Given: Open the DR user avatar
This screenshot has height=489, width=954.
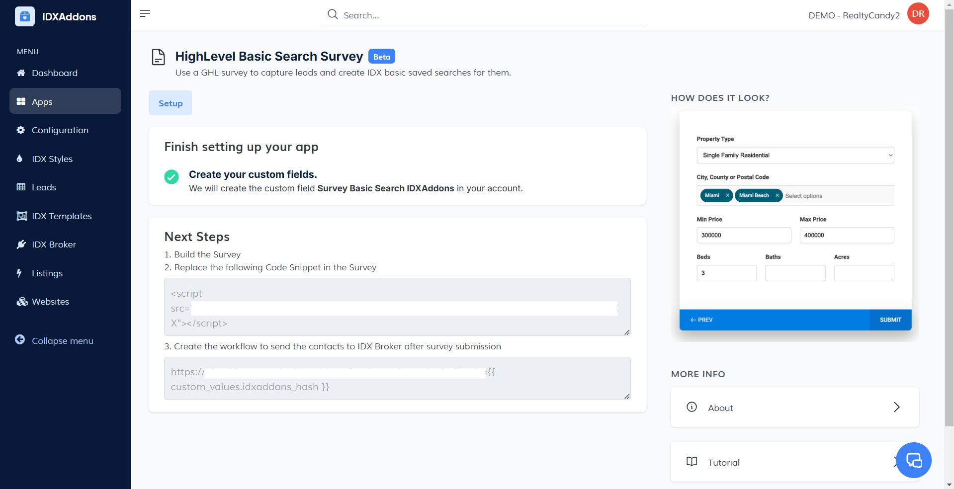Looking at the screenshot, I should [918, 14].
